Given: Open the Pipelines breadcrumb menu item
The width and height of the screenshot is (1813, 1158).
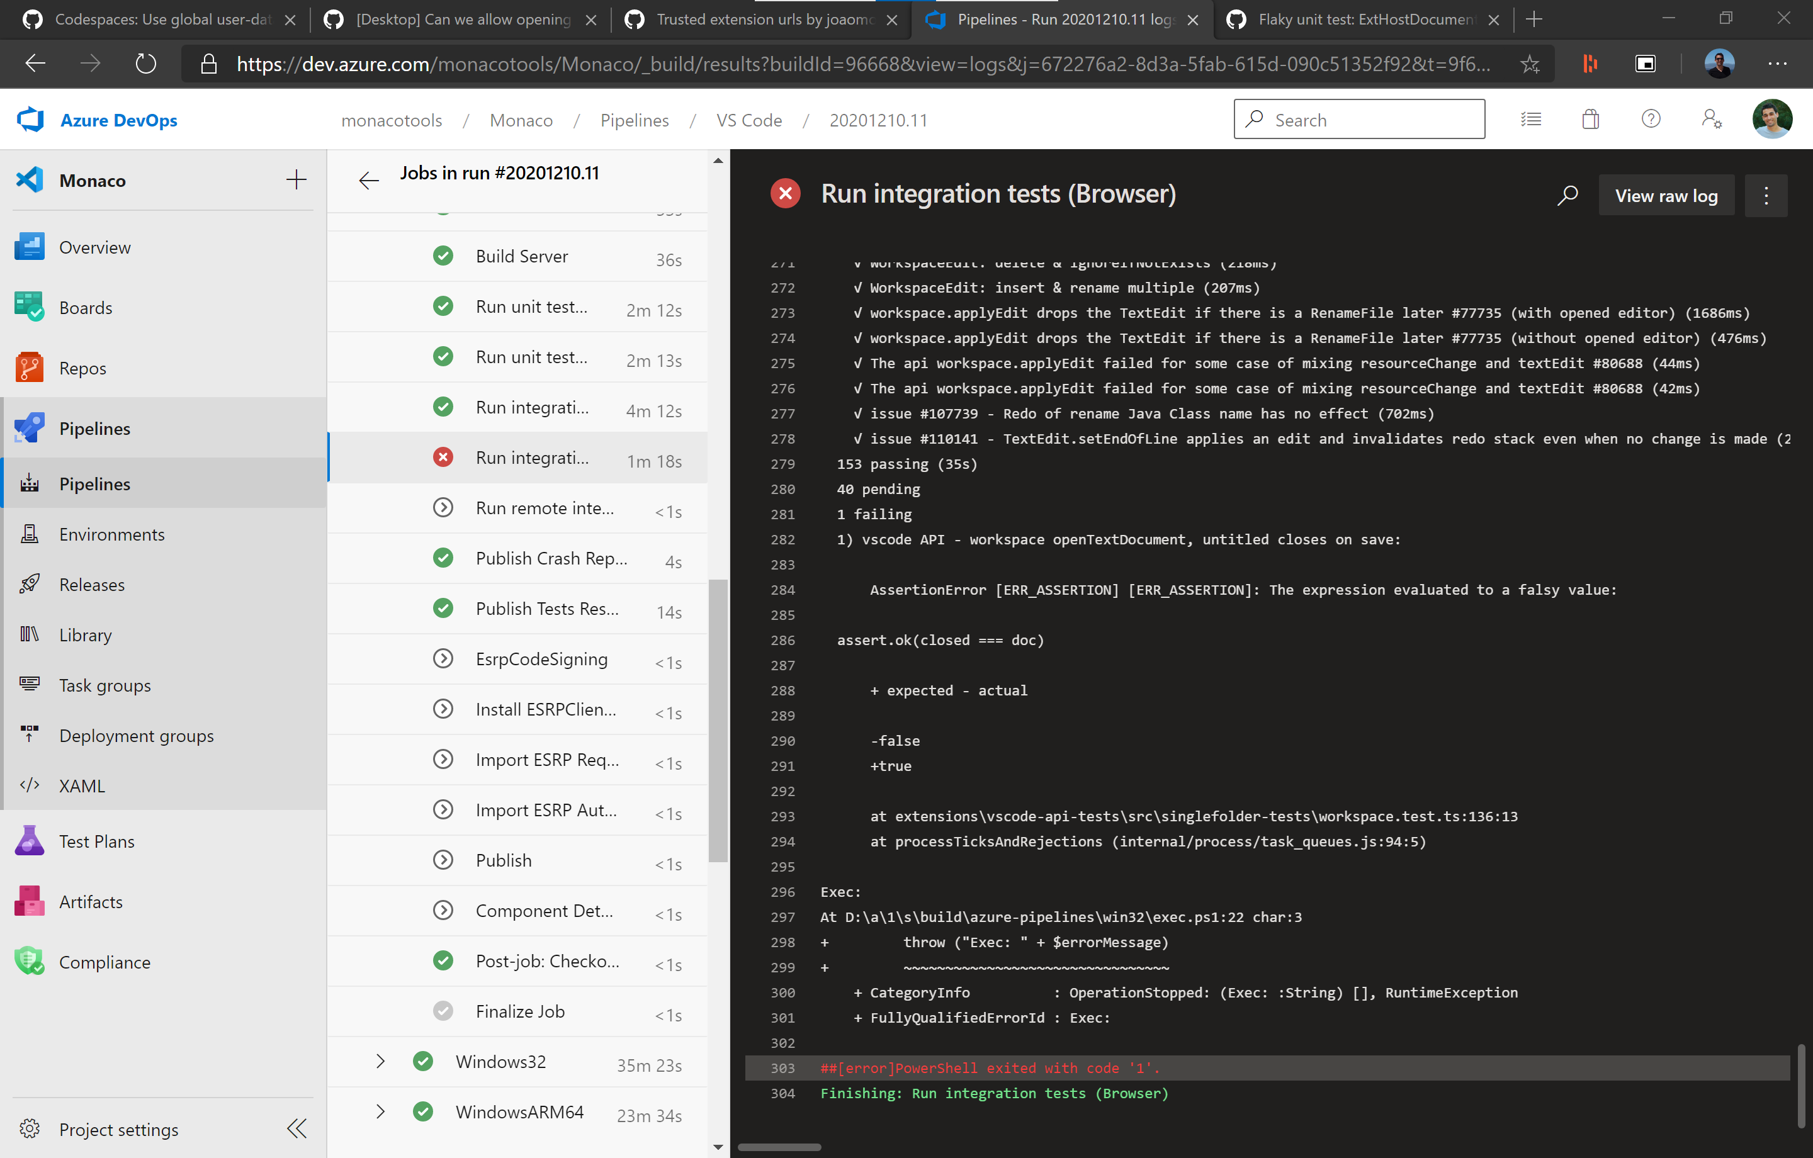Looking at the screenshot, I should 635,120.
